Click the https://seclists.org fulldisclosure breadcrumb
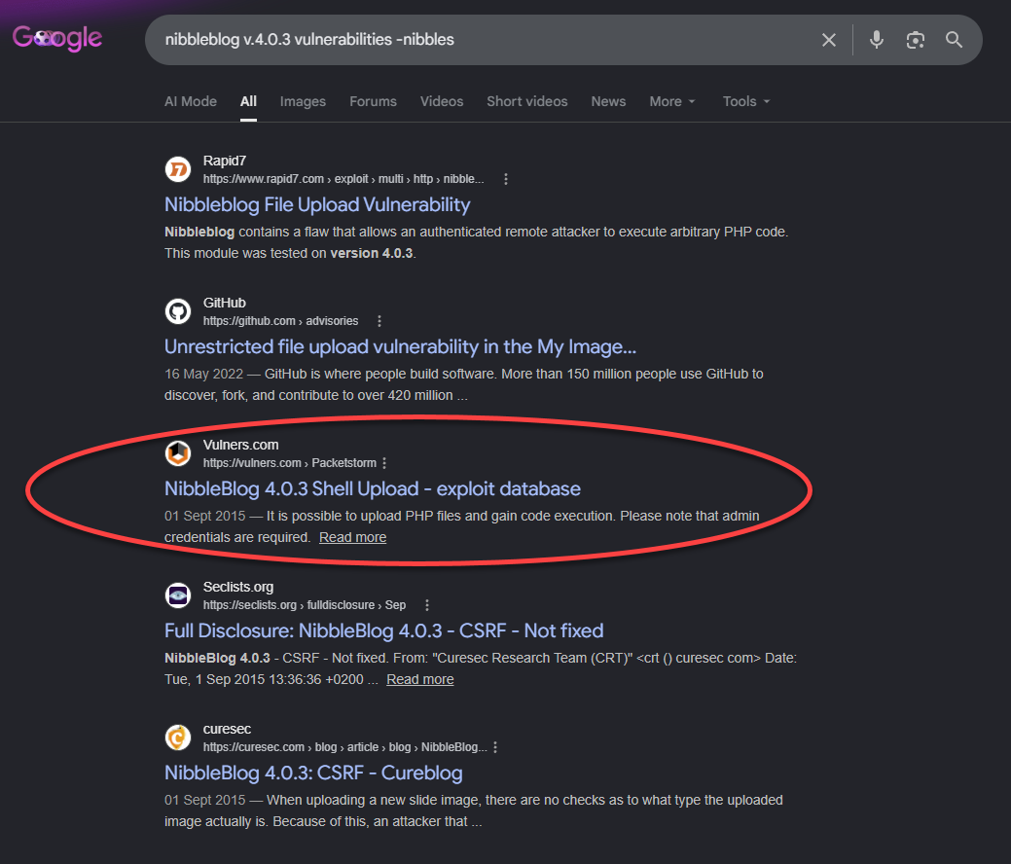Viewport: 1011px width, 864px height. click(305, 605)
